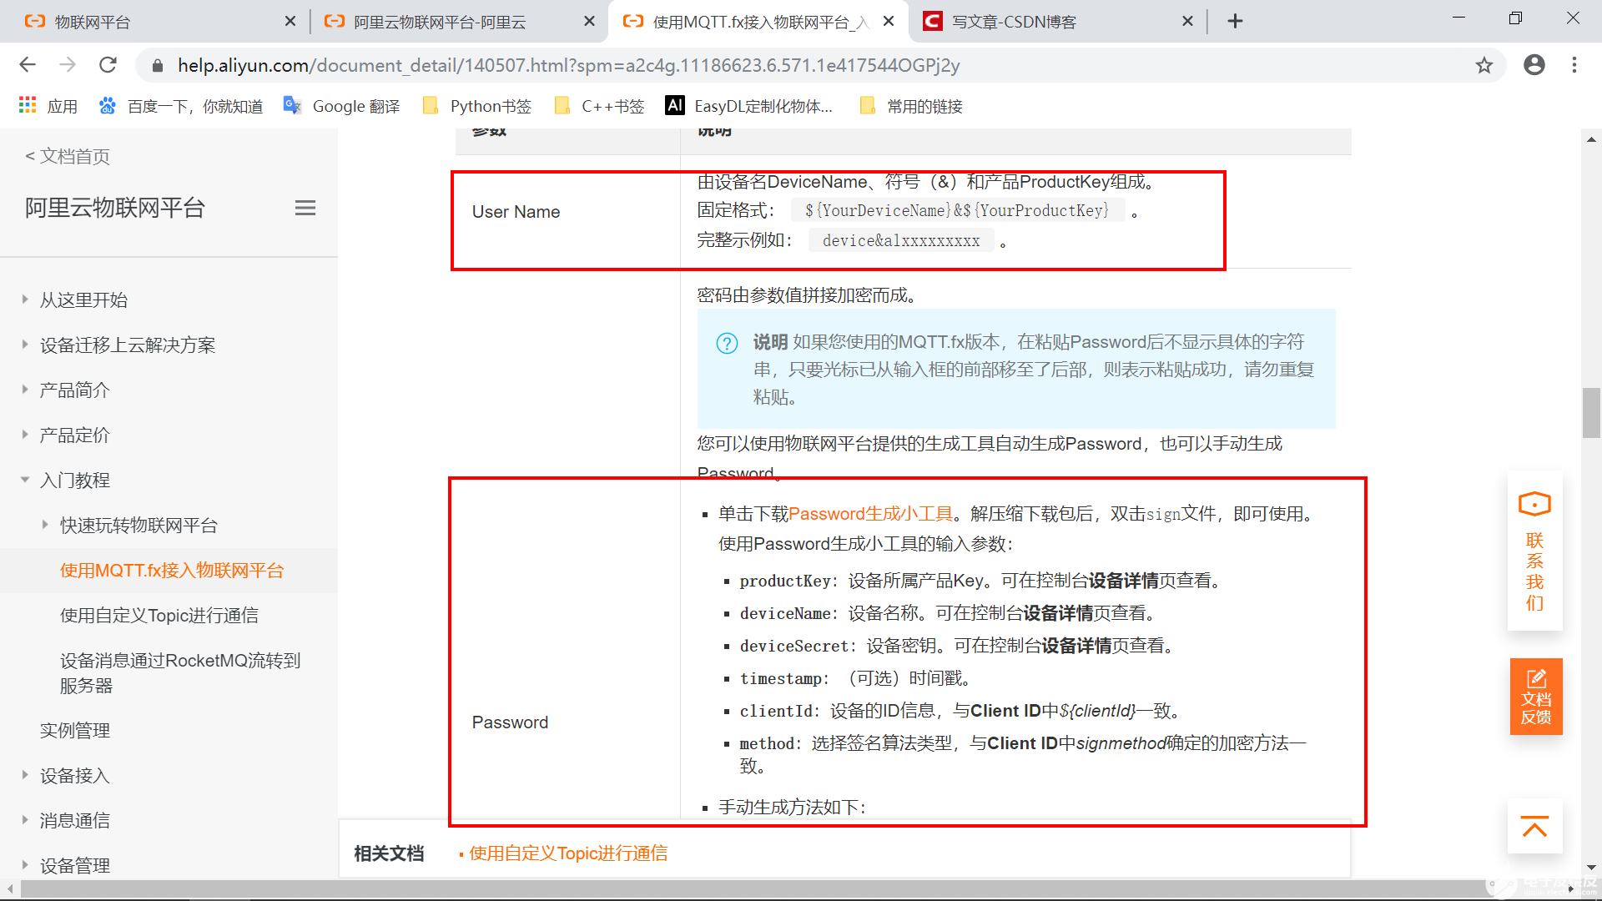This screenshot has width=1602, height=901.
Task: Click the page refresh icon
Action: pos(108,64)
